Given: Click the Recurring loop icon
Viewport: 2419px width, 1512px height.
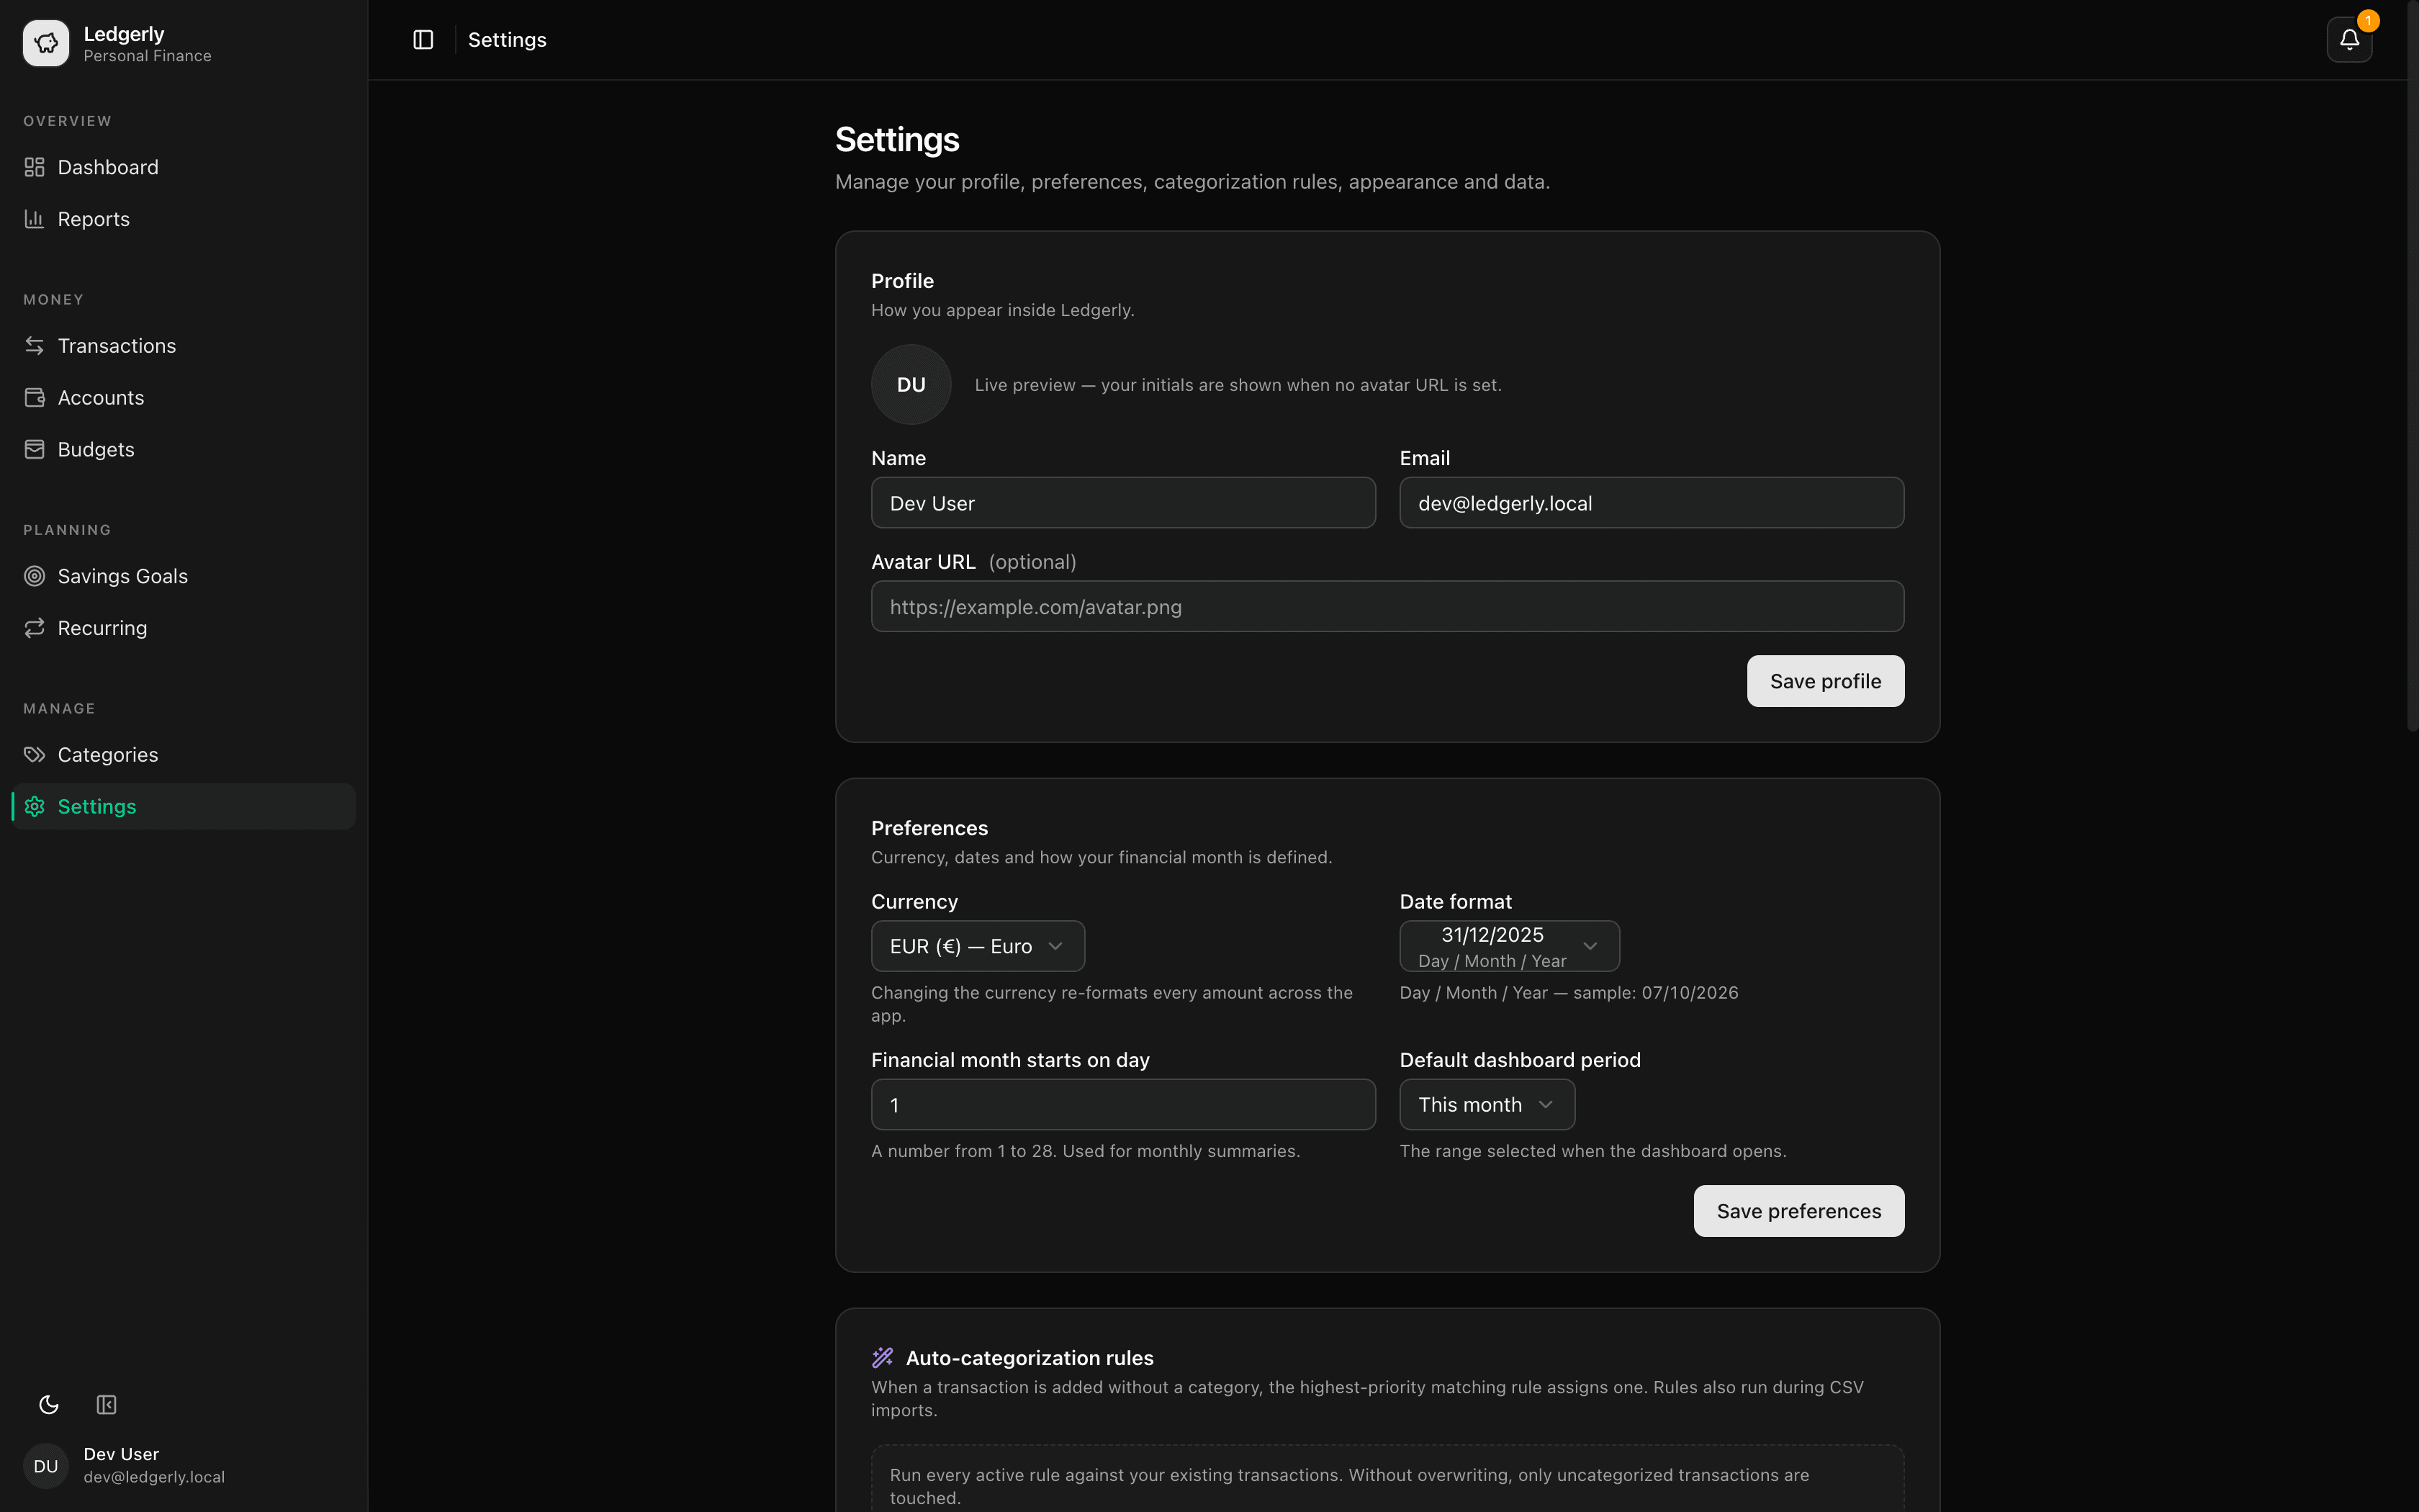Looking at the screenshot, I should point(35,628).
